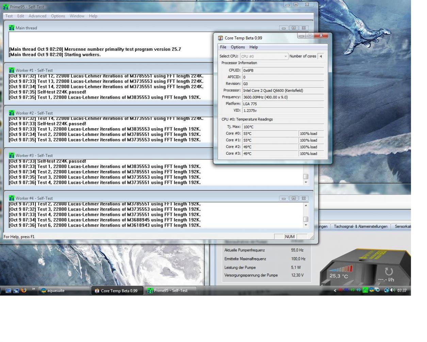Click the Worker #4 Self-Test window icon
Screen dimensions: 427x342
coord(12,198)
